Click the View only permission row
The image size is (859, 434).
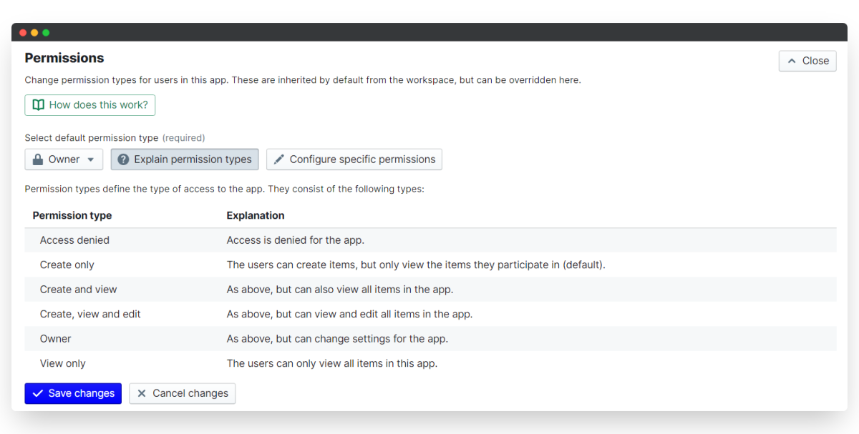(x=63, y=363)
